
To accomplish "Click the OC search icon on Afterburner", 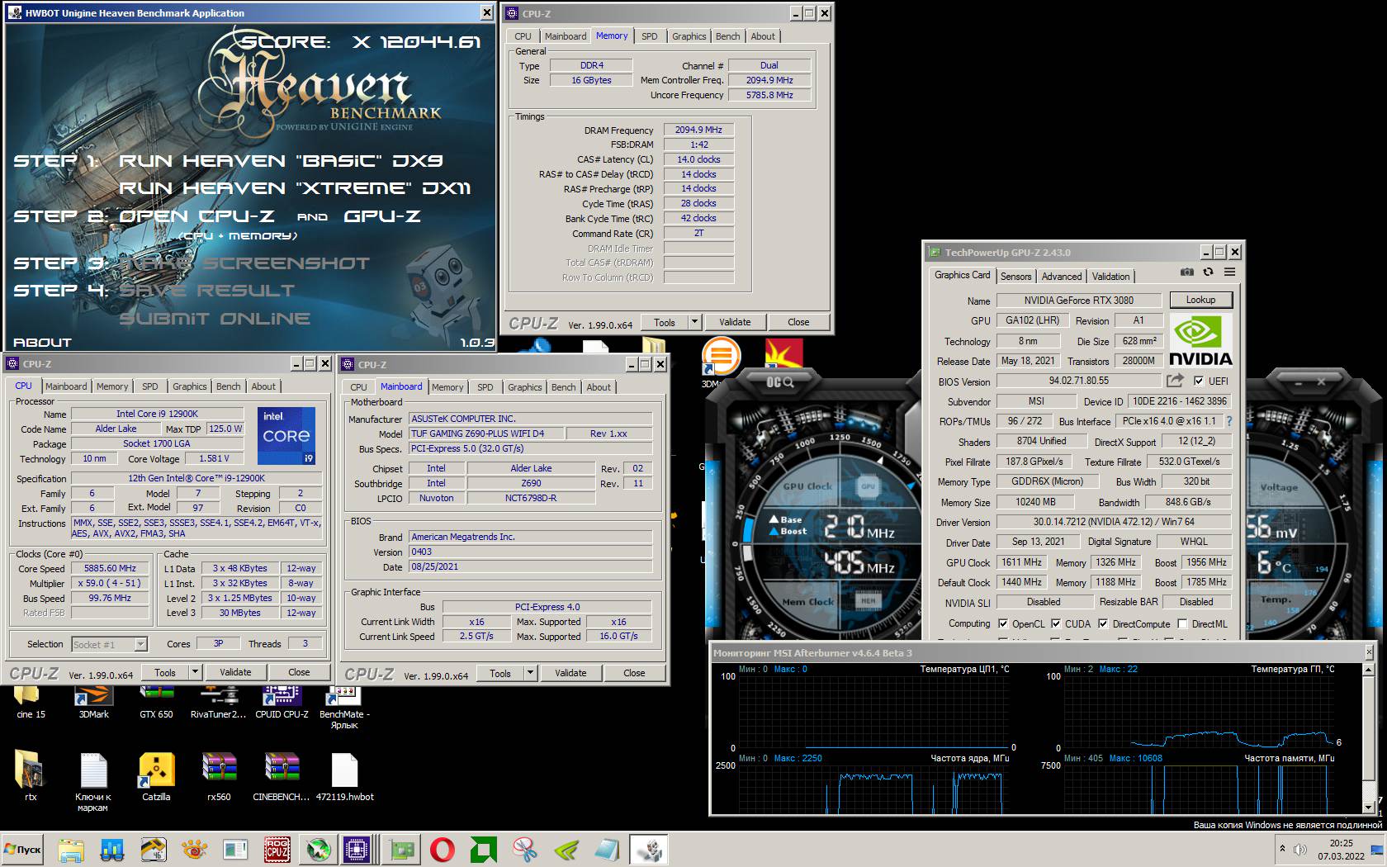I will click(x=780, y=382).
